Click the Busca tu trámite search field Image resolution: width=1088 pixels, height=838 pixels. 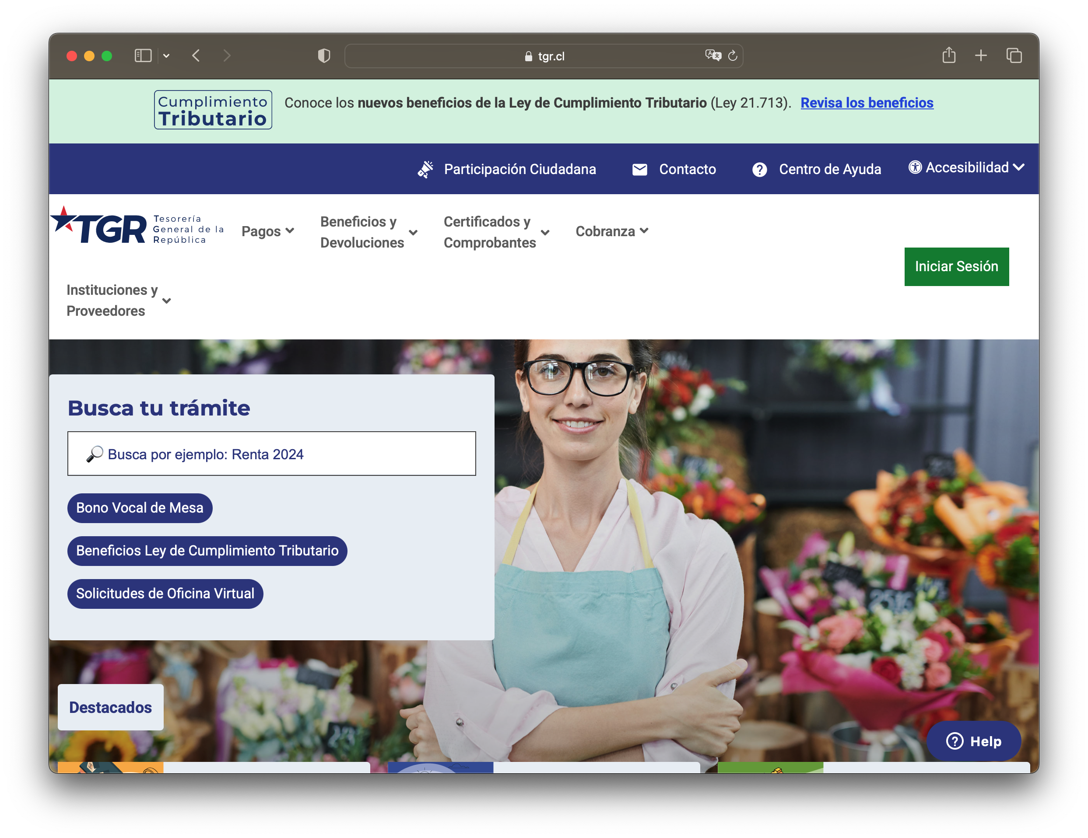click(271, 454)
